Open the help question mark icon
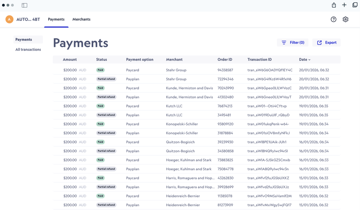The width and height of the screenshot is (360, 210). point(333,19)
